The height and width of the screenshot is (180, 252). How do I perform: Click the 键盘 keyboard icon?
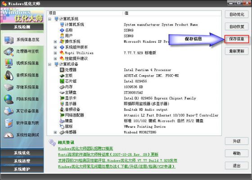click(62, 121)
